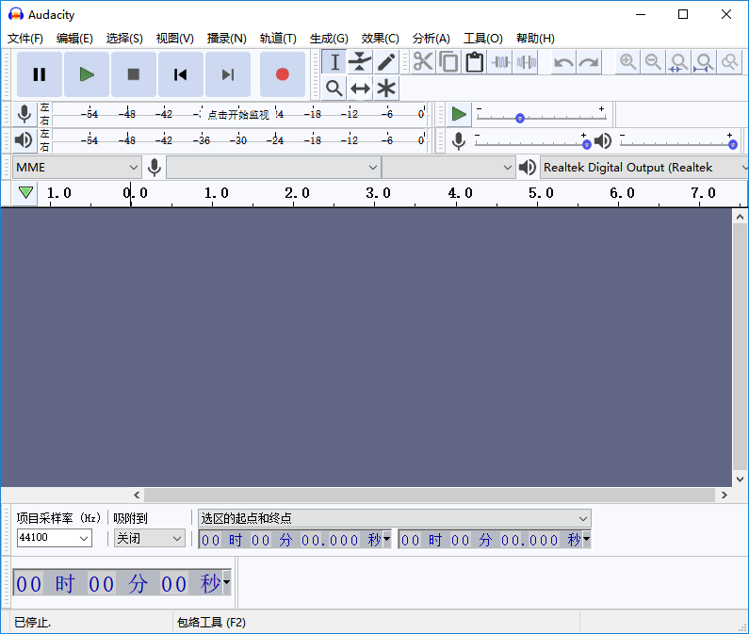Open the 分析(A) menu
This screenshot has width=749, height=634.
tap(431, 39)
